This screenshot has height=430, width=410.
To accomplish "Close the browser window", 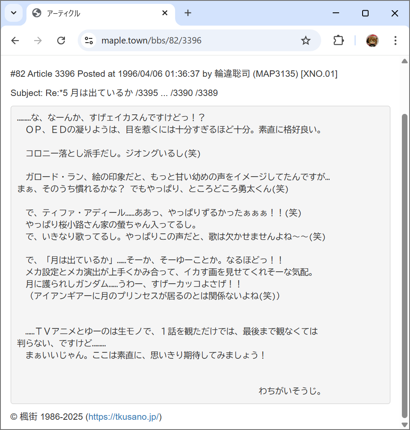I will (x=395, y=13).
